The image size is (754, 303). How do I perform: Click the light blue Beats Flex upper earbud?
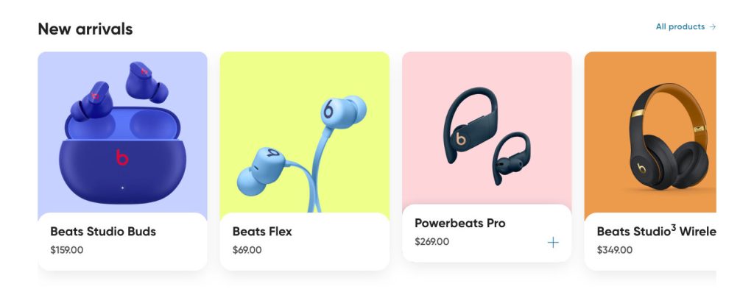click(342, 111)
